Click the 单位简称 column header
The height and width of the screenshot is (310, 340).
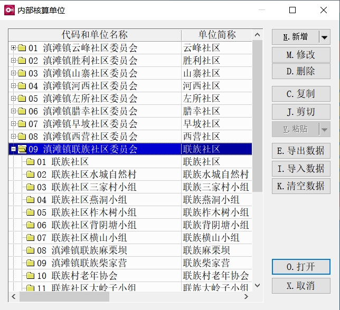pos(216,35)
